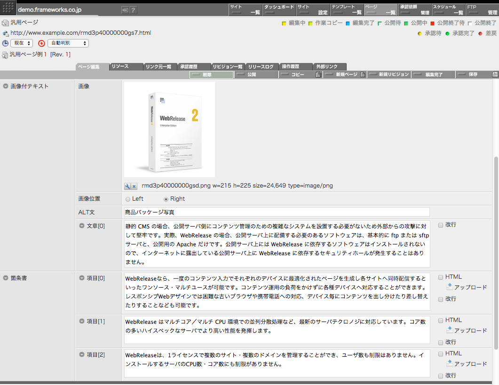499x385 pixels.
Task: Click the WebRelease 2 package image thumbnail
Action: click(170, 129)
